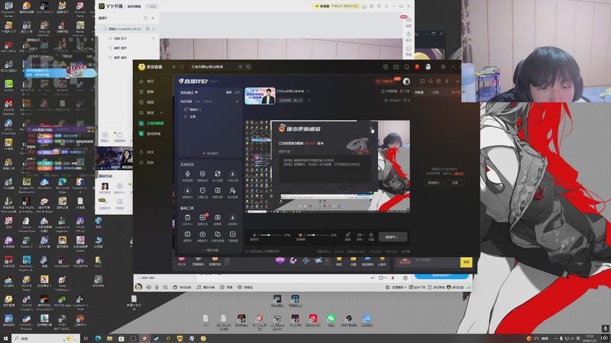Expand the Insta360 Link 2C source row arrow
This screenshot has height=343, width=611.
[100, 29]
